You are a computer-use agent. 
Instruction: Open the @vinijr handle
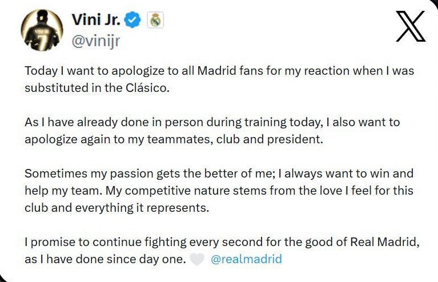click(96, 41)
